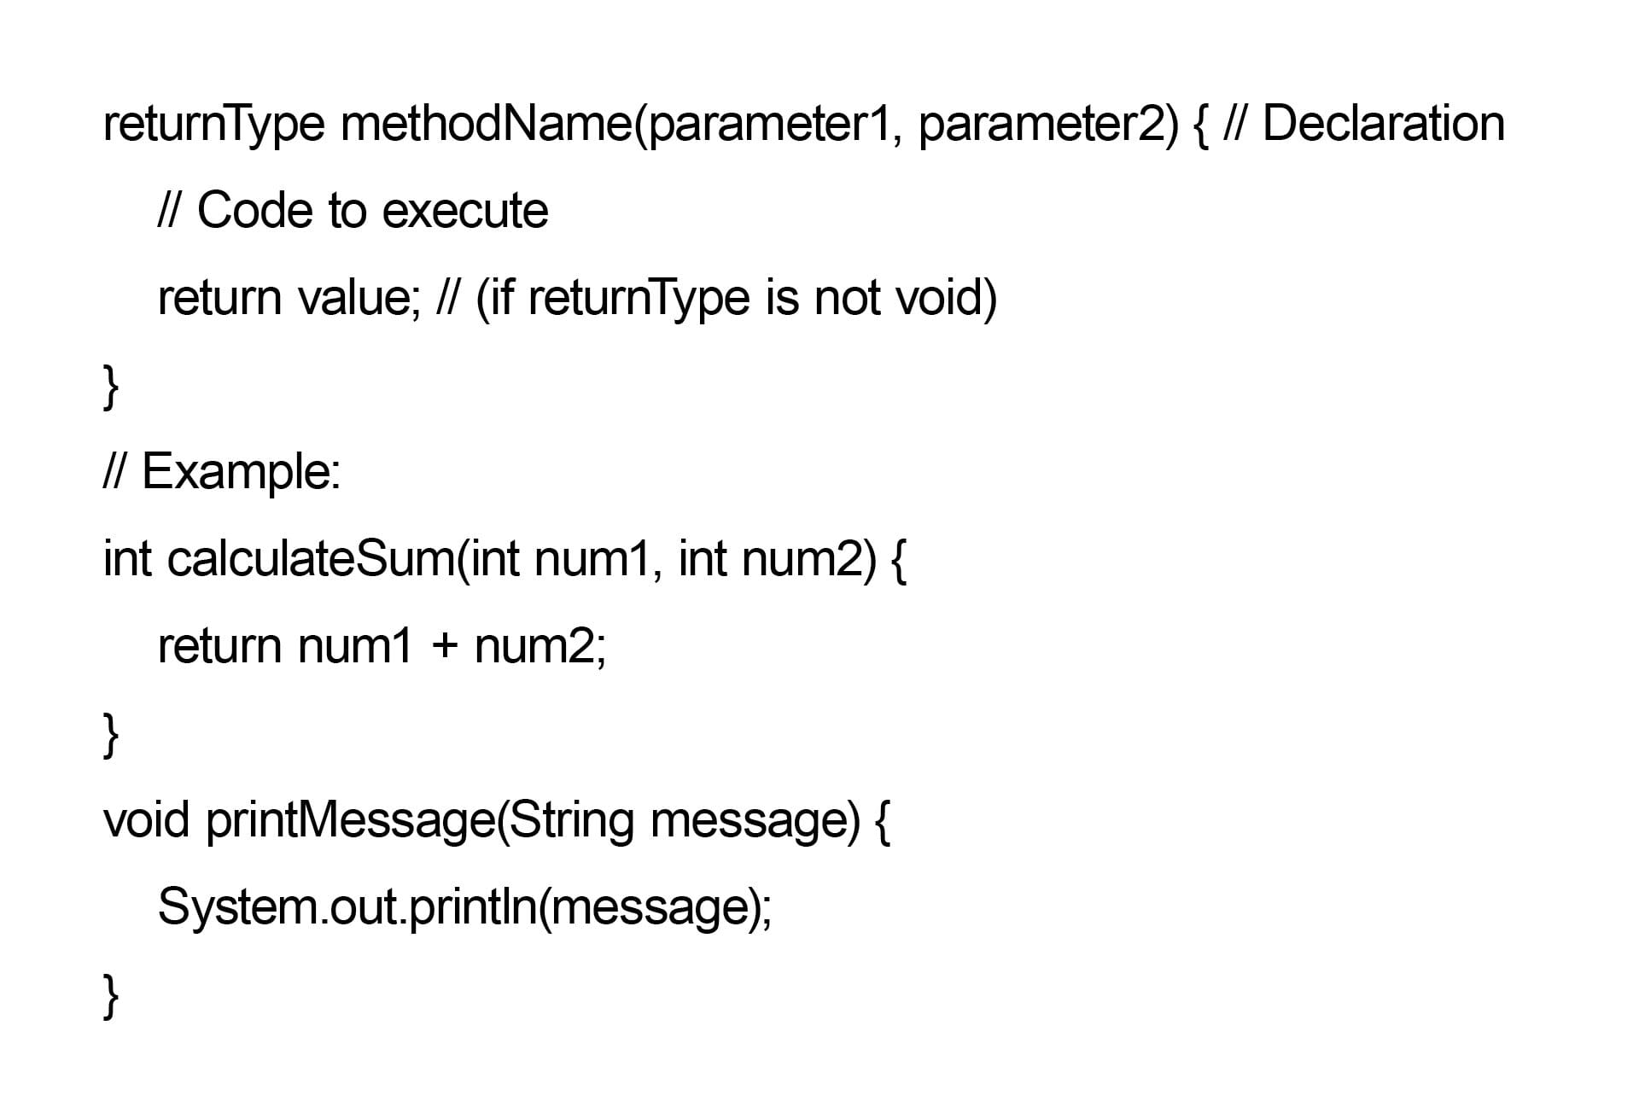Click the "System.out.println(message);" line
The height and width of the screenshot is (1113, 1639).
point(464,907)
